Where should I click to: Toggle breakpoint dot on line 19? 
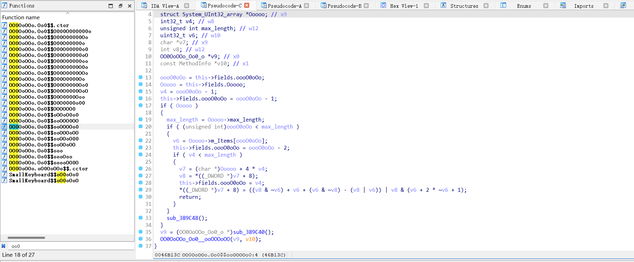(x=141, y=119)
